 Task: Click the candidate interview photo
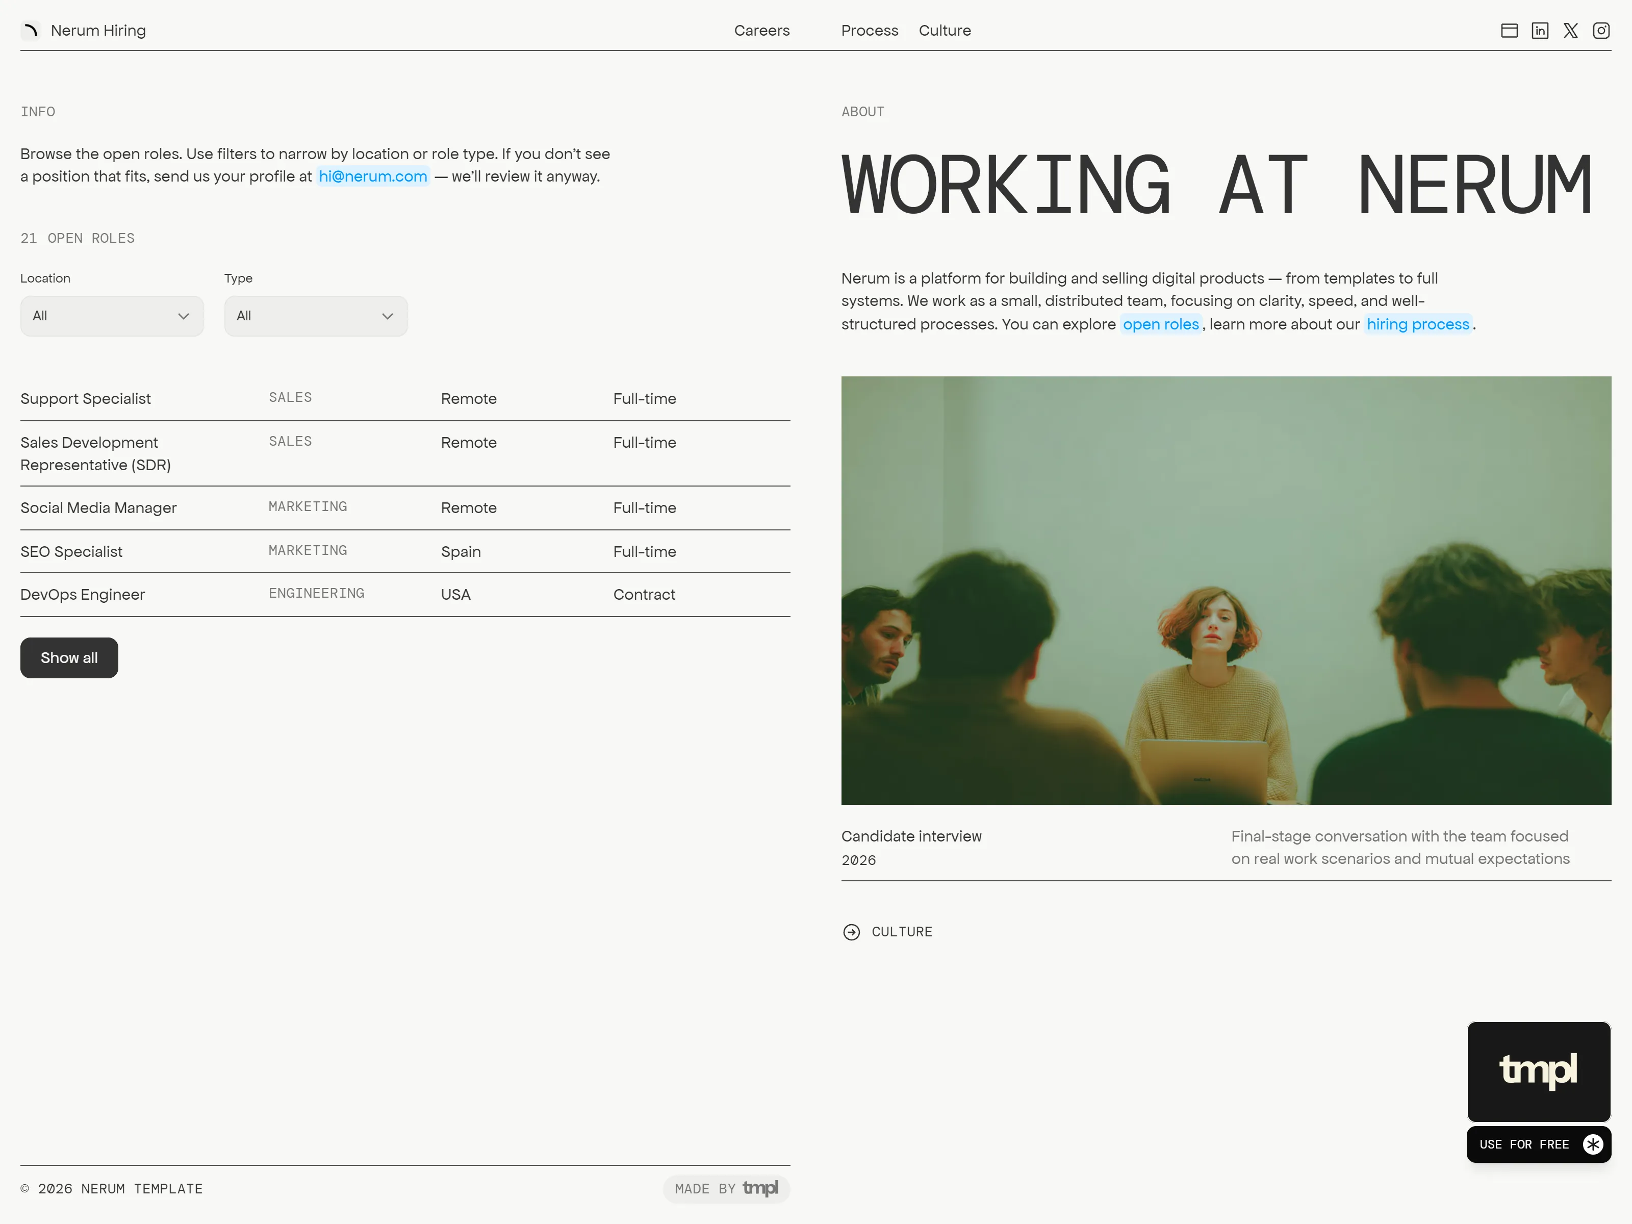pos(1226,590)
